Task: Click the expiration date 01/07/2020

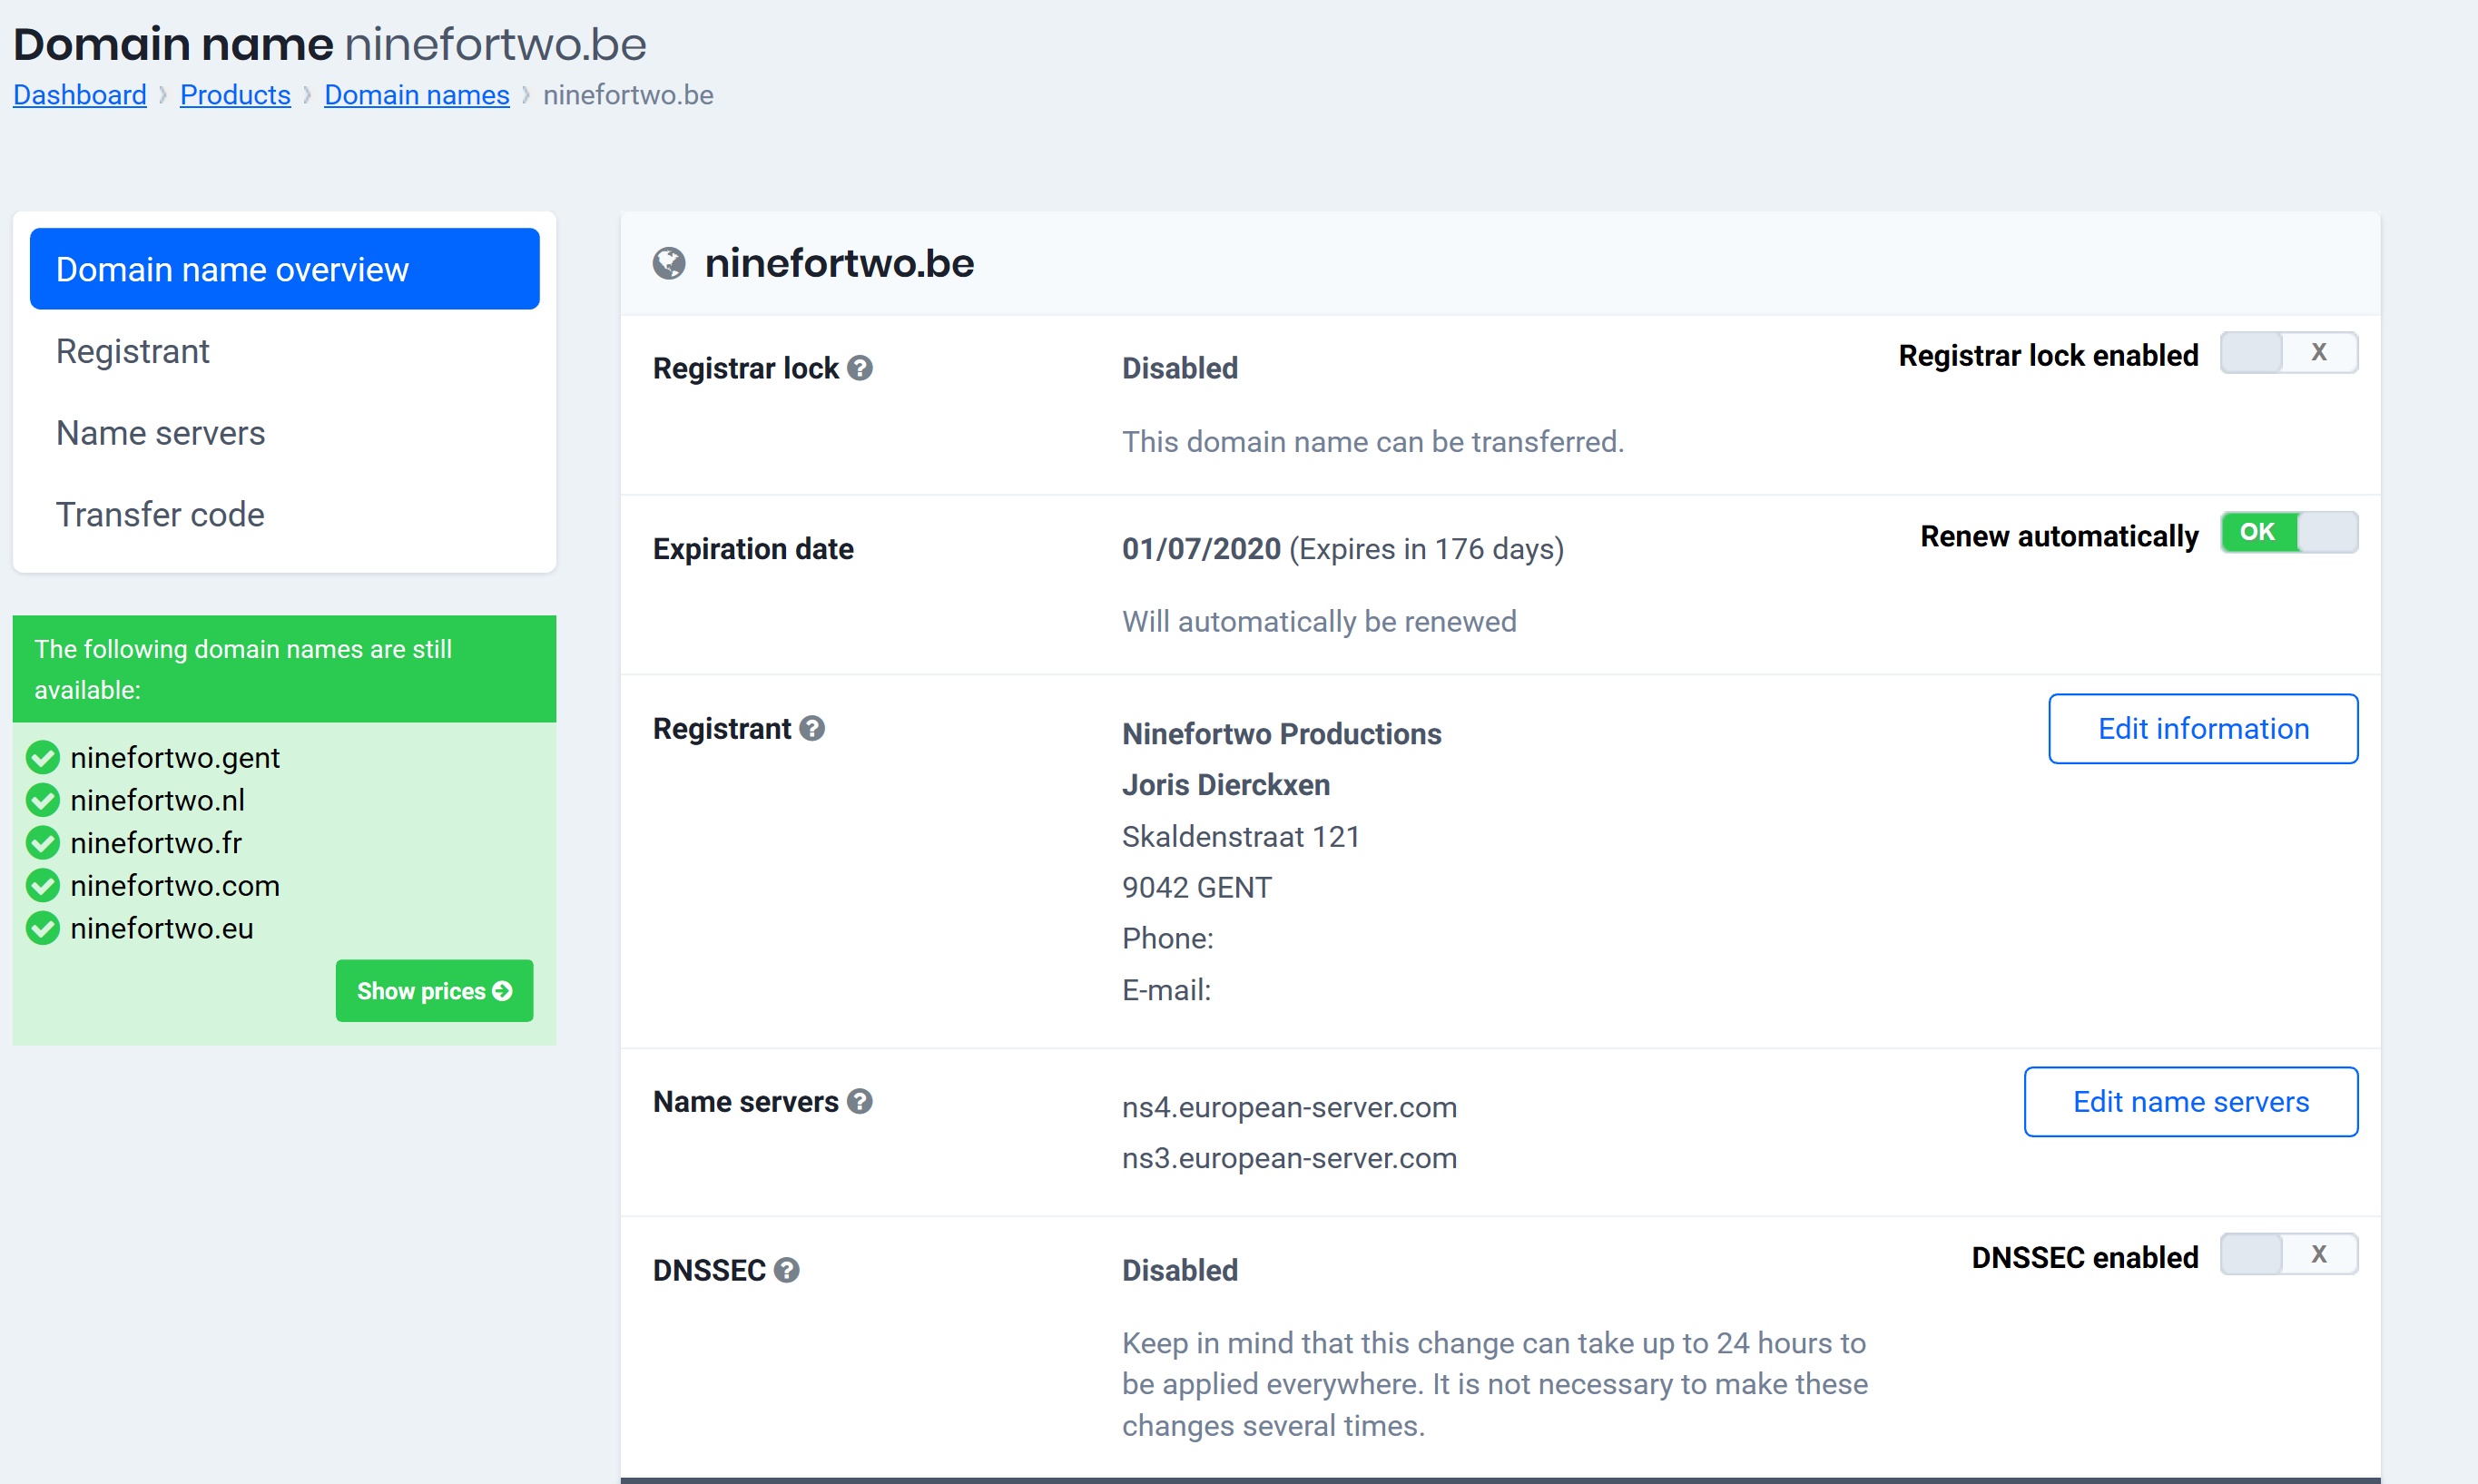Action: click(x=1201, y=549)
